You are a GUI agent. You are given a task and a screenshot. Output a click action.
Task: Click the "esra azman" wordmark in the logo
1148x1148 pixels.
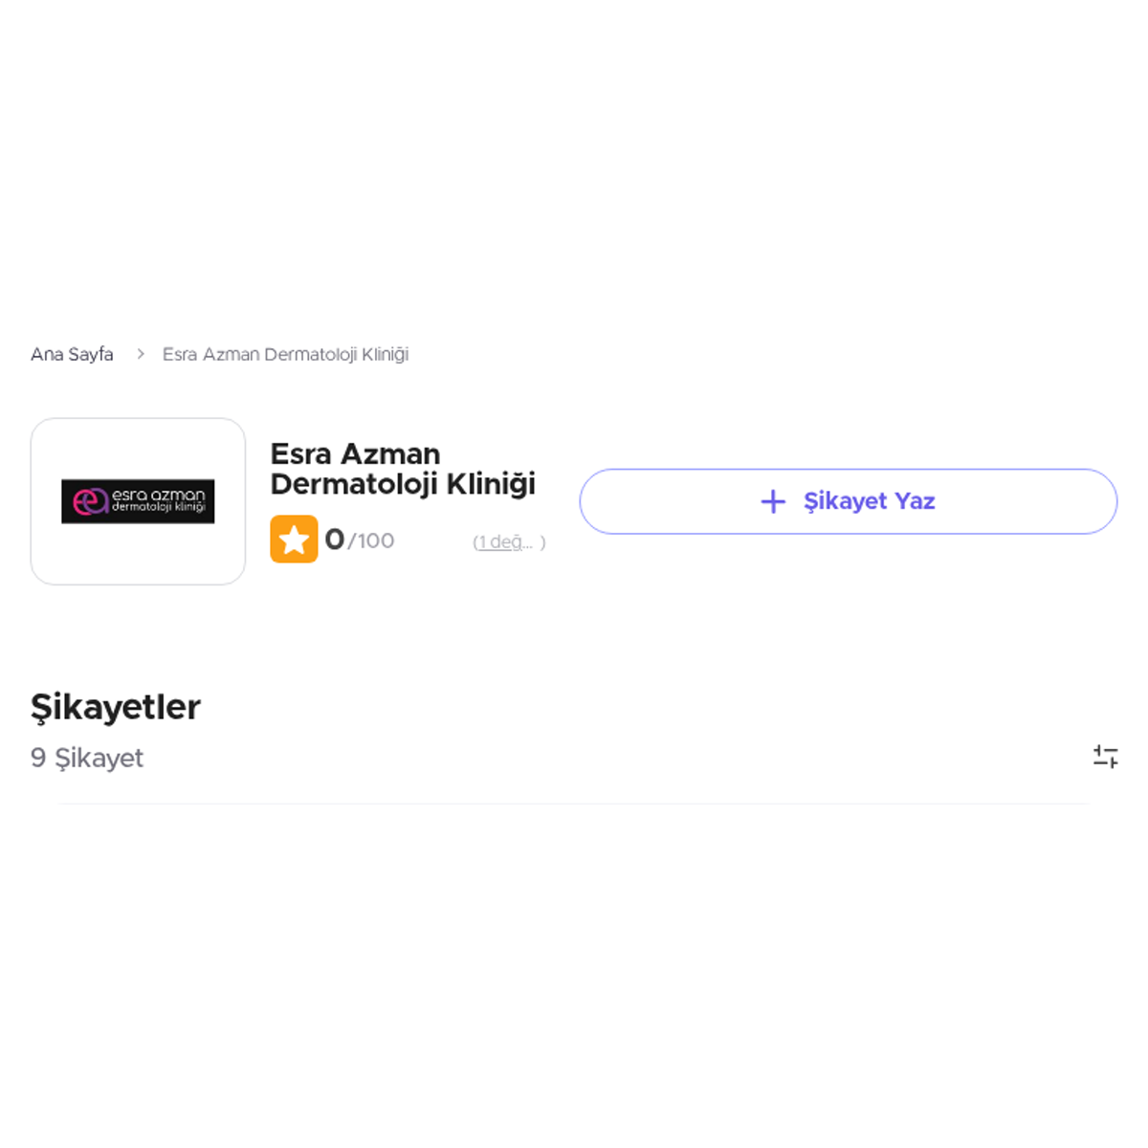159,495
